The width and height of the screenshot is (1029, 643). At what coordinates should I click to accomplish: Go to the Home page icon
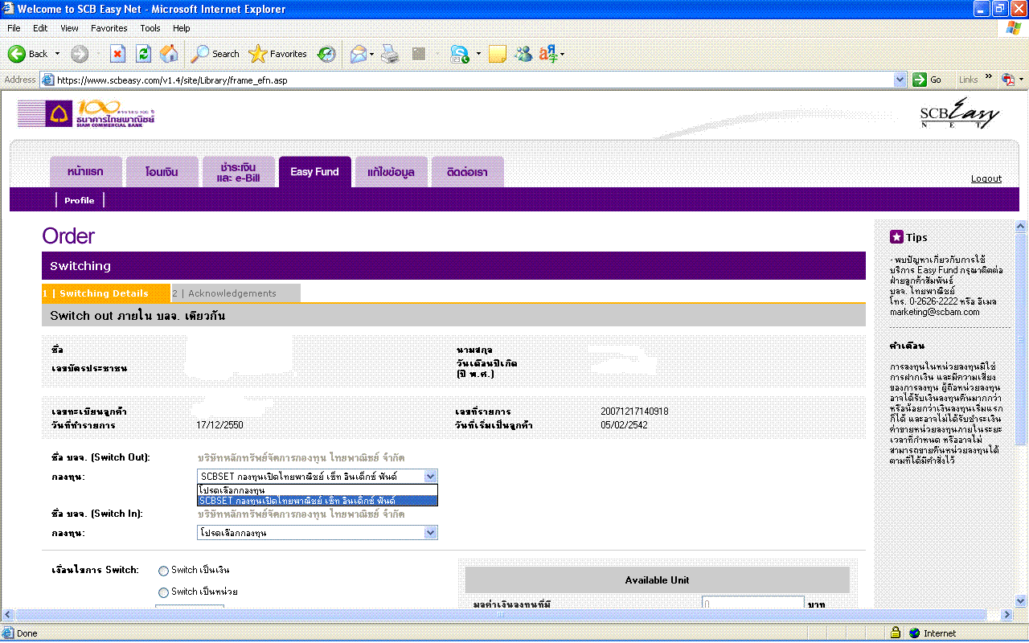click(x=169, y=54)
